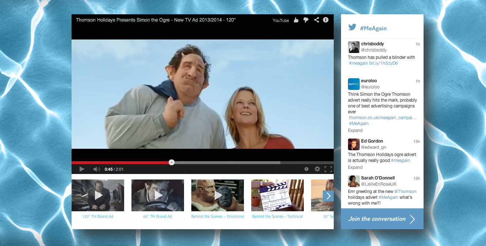
Task: Open the 60" TH Brand Ad link
Action: tap(158, 217)
